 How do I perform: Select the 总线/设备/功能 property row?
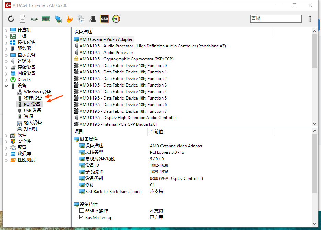[100, 159]
